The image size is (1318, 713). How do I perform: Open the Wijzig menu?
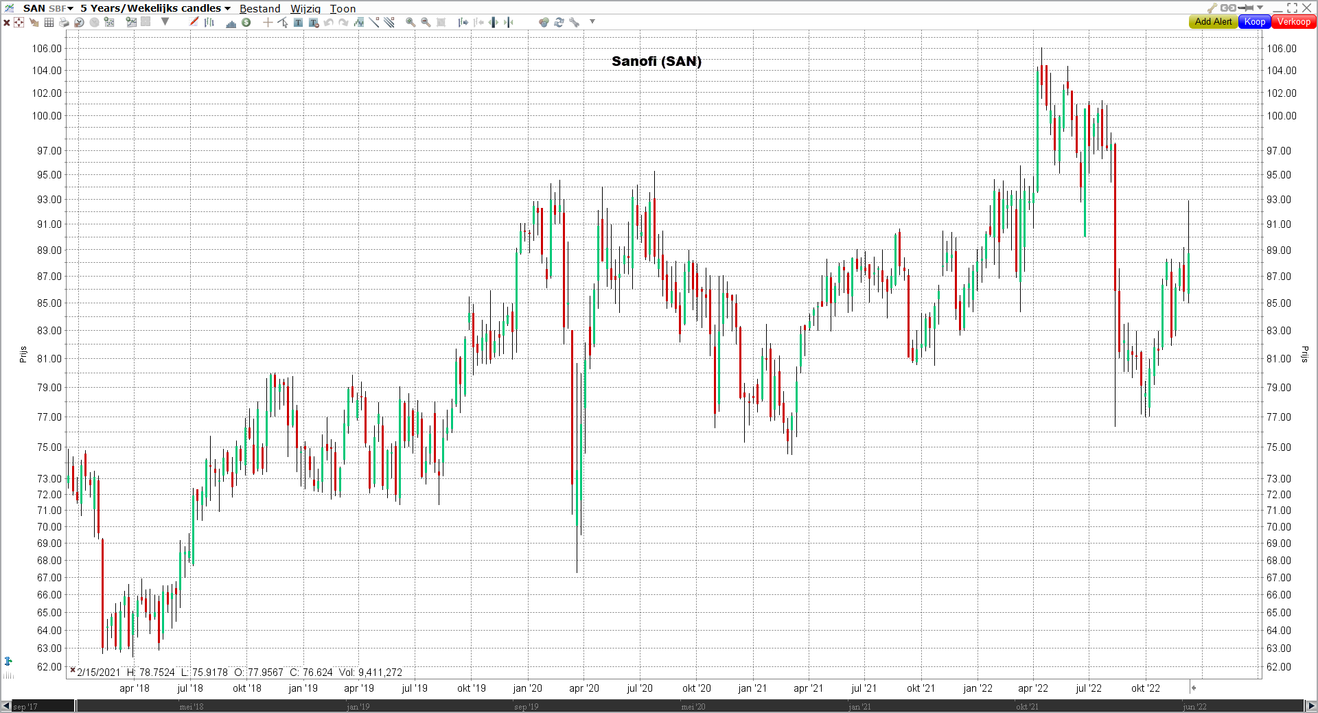point(305,9)
